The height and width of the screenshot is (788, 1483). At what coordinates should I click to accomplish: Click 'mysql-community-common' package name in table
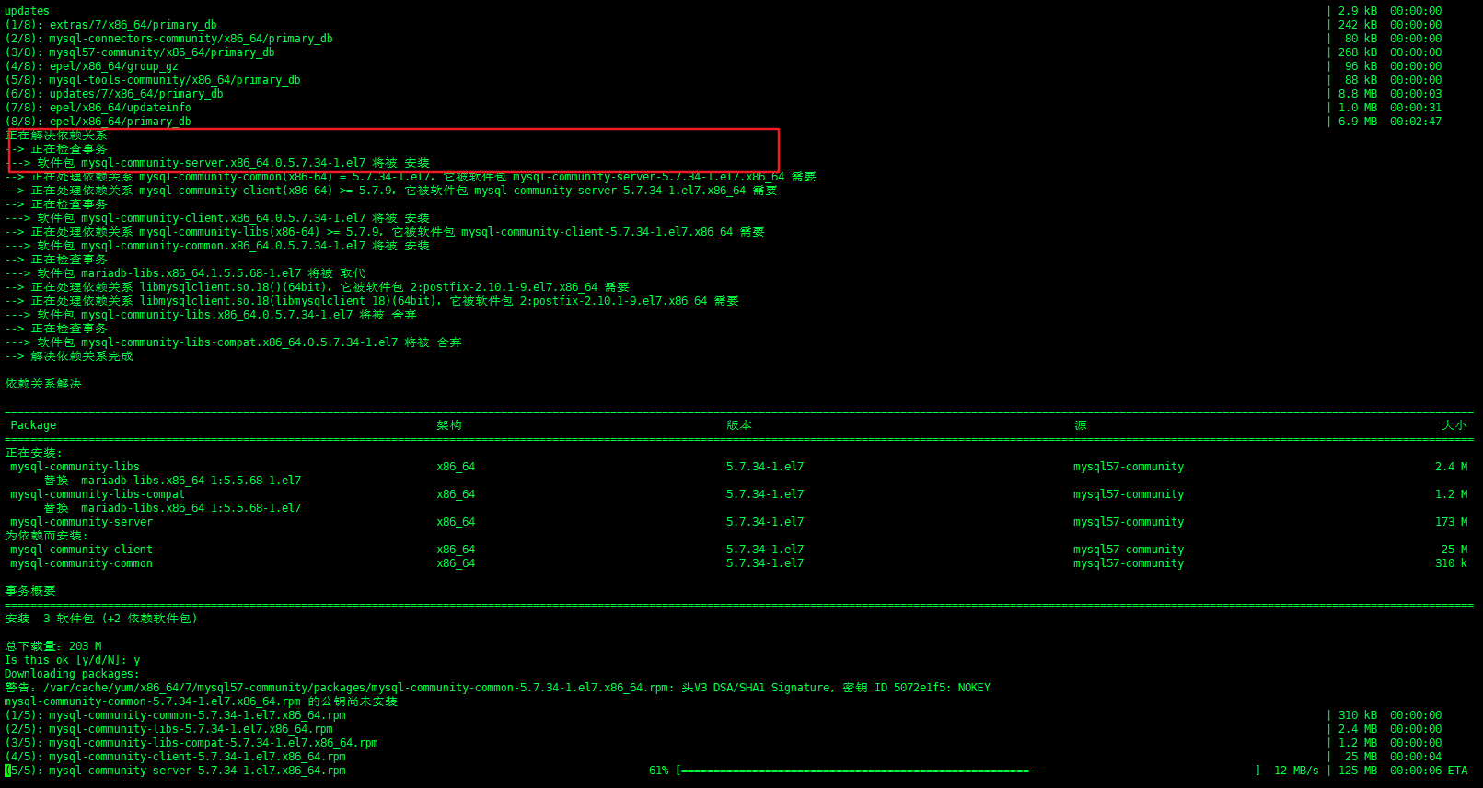click(82, 563)
